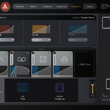Select the Global FX tab
This screenshot has width=110, height=110.
(x=76, y=7)
